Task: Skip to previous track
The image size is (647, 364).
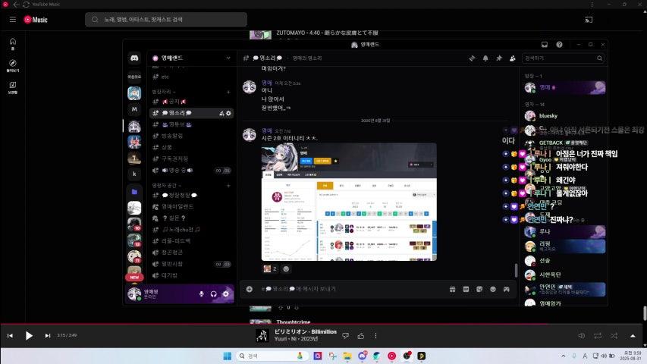Action: tap(11, 335)
